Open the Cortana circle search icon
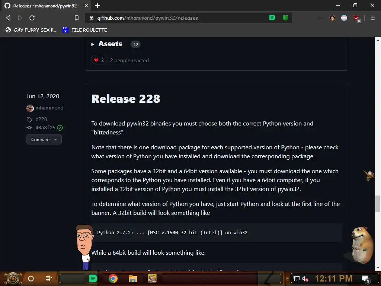381x286 pixels. 31,279
